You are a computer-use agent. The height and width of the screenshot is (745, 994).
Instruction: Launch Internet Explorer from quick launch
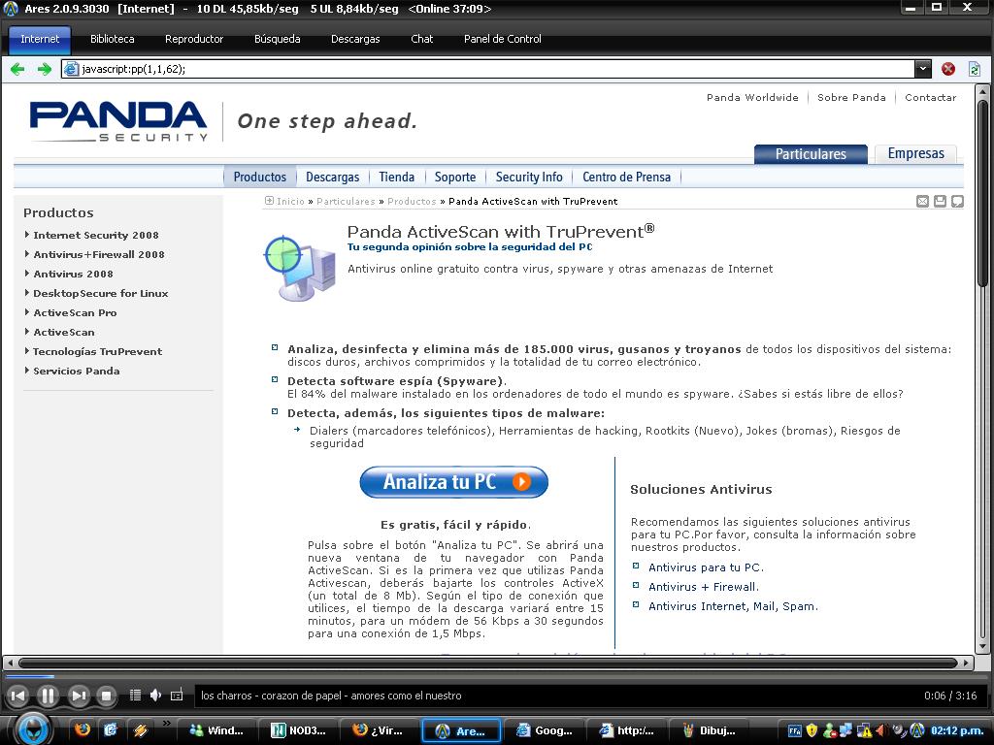click(111, 729)
